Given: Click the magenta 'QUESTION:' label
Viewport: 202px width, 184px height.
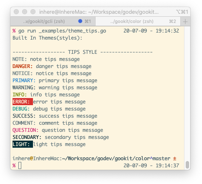Looking at the screenshot, I should pyautogui.click(x=25, y=130).
